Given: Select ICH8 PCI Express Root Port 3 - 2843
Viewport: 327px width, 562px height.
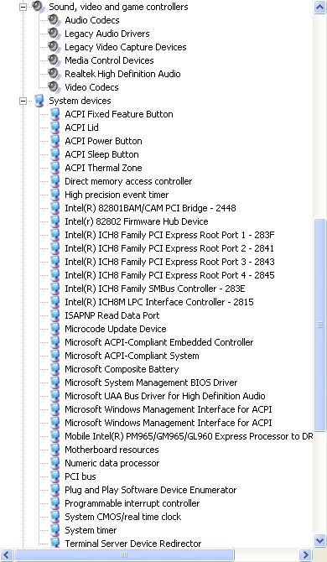Looking at the screenshot, I should (169, 262).
